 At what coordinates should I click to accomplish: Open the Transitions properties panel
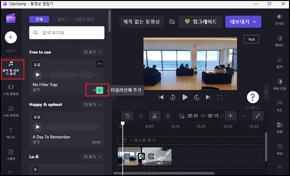pos(279,128)
